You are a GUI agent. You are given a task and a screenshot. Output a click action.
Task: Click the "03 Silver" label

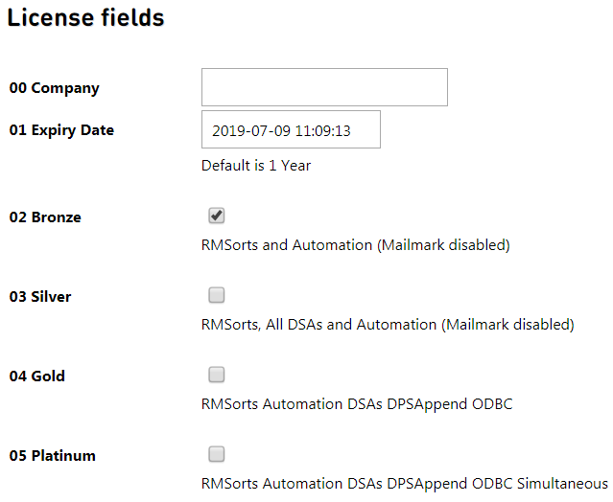(x=40, y=297)
